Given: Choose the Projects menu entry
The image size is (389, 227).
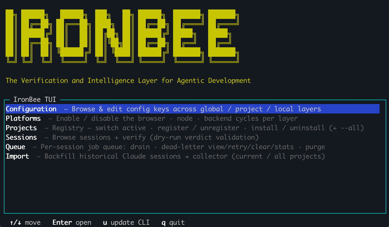Looking at the screenshot, I should [x=193, y=128].
